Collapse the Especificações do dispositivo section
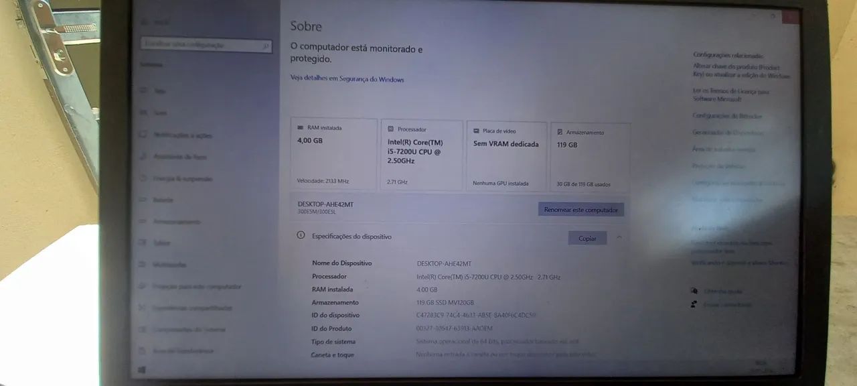Viewport: 857px width, 386px height. point(619,237)
